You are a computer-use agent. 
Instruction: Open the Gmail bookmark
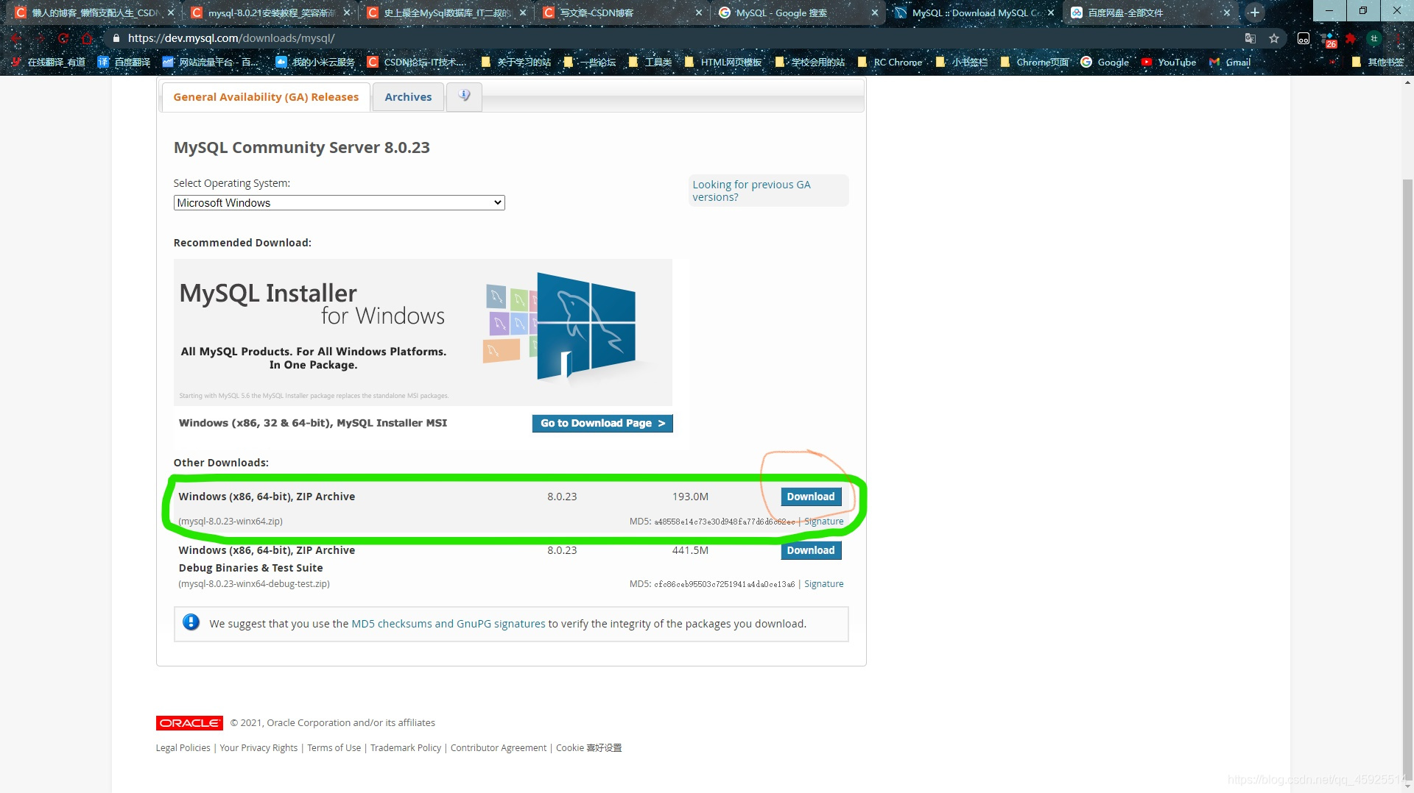(x=1230, y=62)
